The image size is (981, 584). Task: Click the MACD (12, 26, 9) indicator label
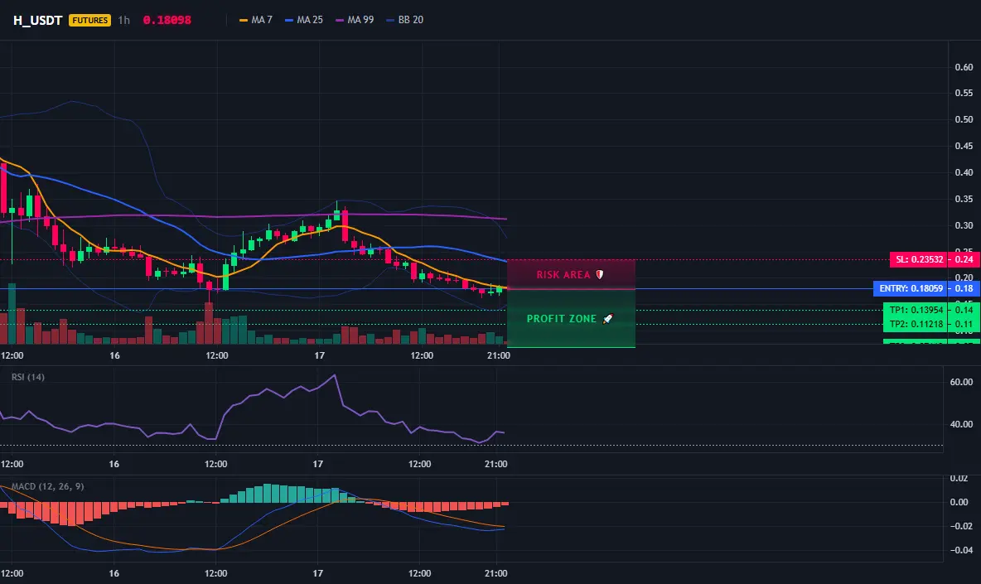click(47, 486)
